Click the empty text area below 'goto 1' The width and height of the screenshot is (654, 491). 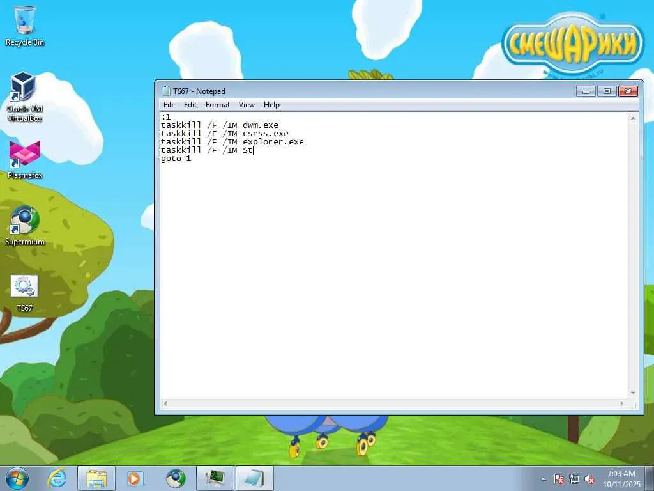pos(394,280)
